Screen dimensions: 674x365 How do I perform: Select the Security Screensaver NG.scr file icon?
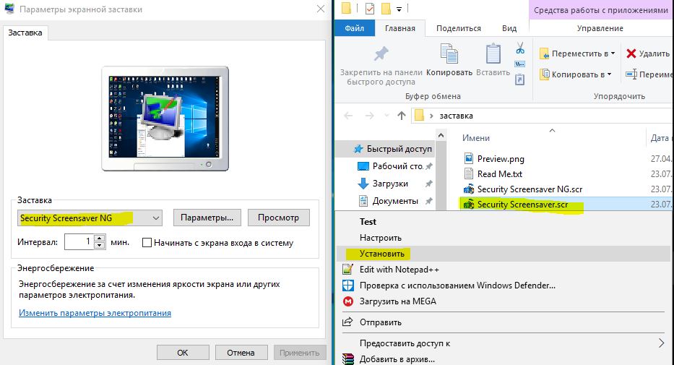pos(469,189)
